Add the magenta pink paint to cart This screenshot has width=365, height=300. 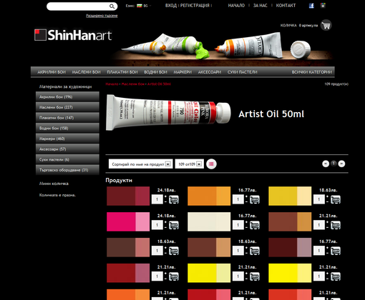[x=174, y=225]
